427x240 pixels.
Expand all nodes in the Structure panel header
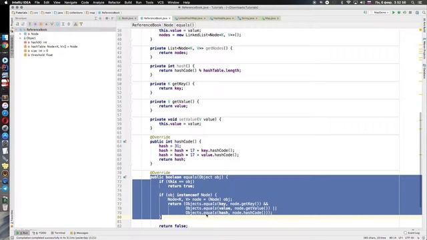coord(95,18)
